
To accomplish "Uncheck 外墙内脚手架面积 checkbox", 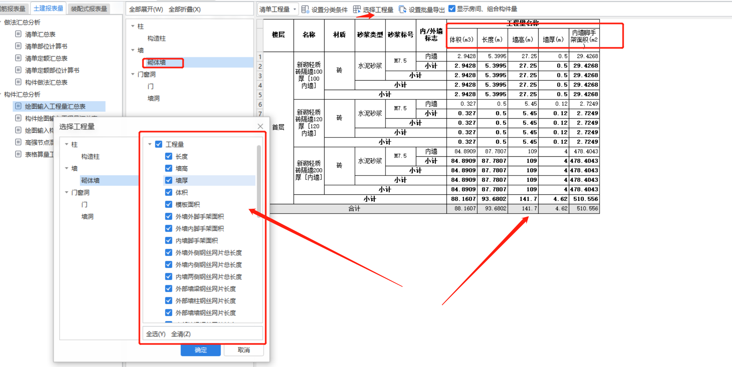I will pos(169,228).
